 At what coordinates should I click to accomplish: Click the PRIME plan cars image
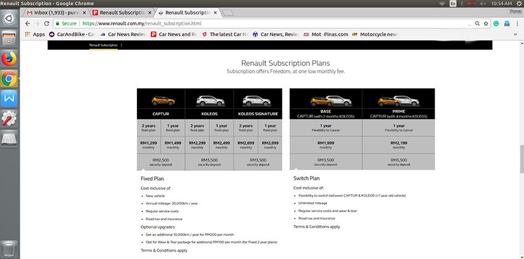[x=398, y=101]
